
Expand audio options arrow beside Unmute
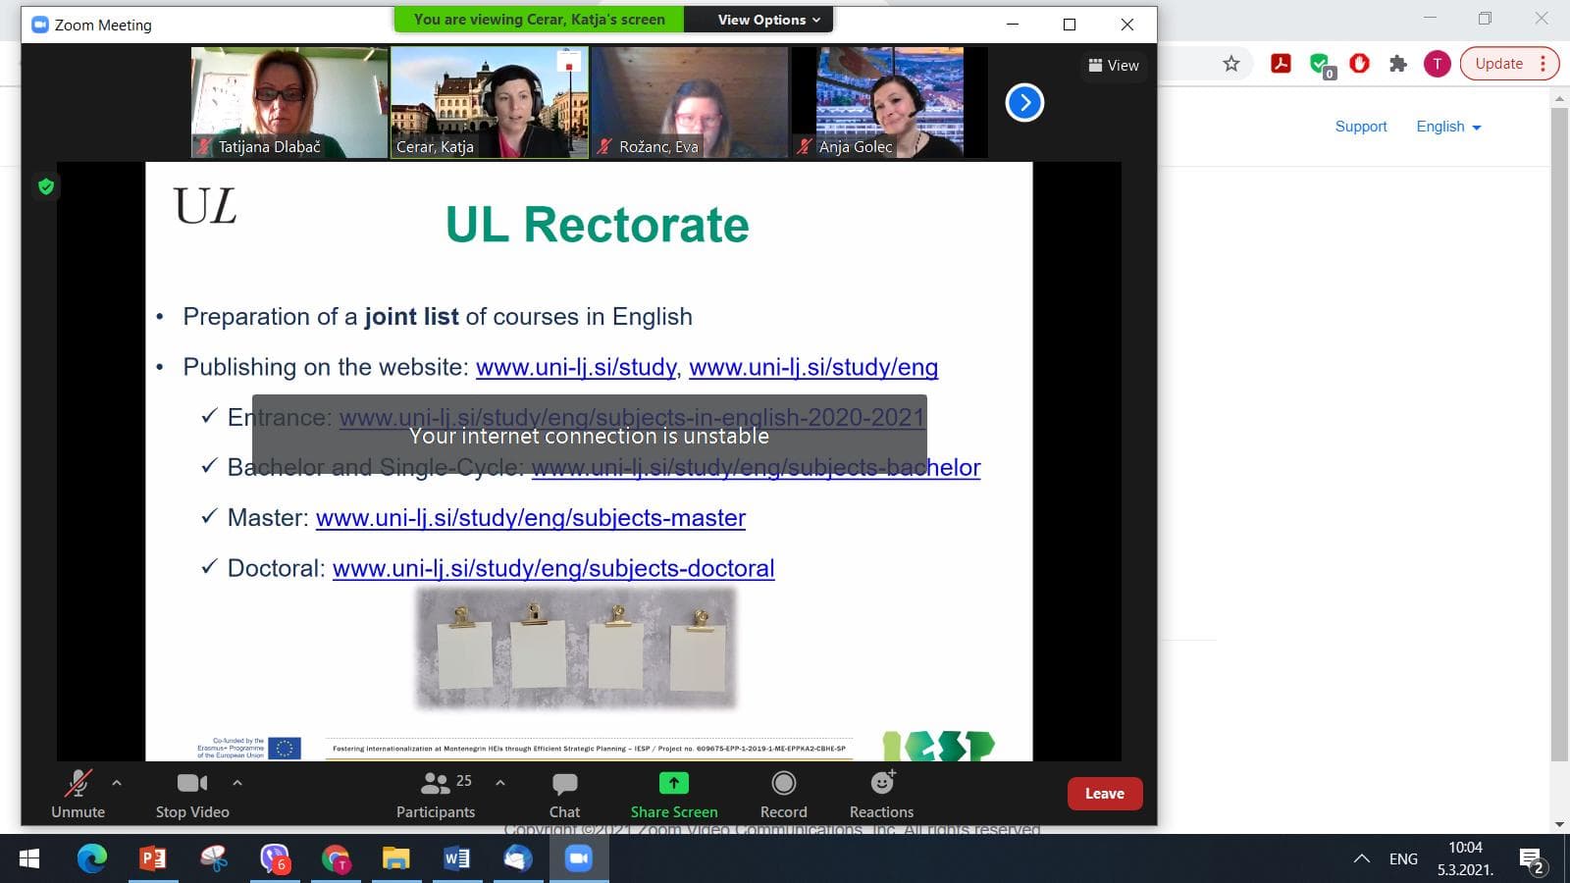click(117, 783)
